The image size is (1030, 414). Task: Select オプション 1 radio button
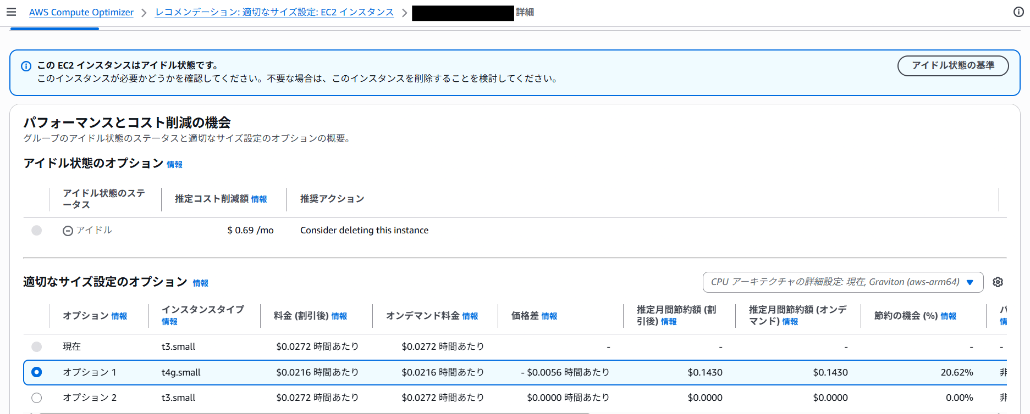(x=37, y=372)
